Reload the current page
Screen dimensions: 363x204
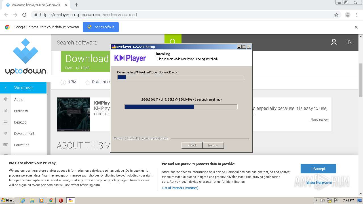pos(24,15)
